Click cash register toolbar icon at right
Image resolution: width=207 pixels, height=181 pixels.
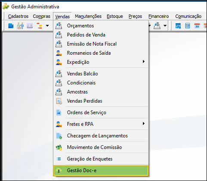[x=157, y=26]
